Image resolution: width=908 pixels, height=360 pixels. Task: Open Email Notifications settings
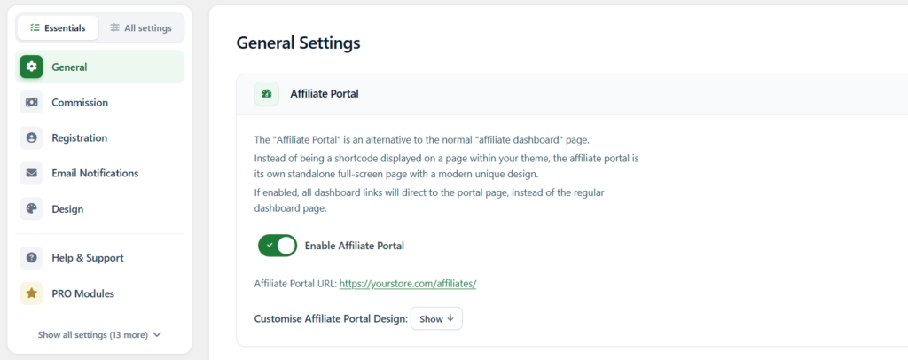pyautogui.click(x=99, y=173)
